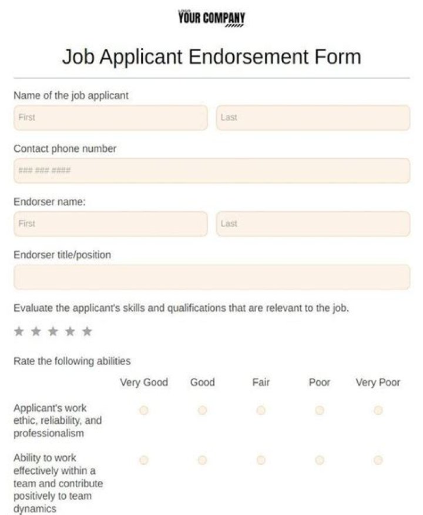This screenshot has width=423, height=515.
Task: Give a one-star skills rating
Action: click(x=16, y=331)
